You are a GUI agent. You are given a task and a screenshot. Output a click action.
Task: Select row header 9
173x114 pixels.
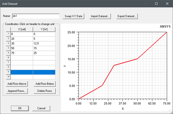[x=8, y=72]
